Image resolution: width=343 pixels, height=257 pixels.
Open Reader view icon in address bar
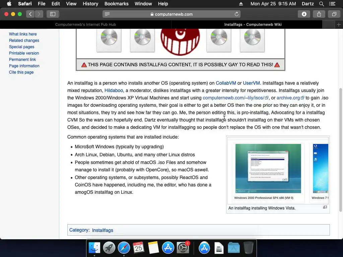click(107, 14)
